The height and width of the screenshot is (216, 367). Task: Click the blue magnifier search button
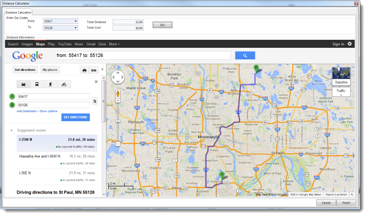[x=246, y=56]
